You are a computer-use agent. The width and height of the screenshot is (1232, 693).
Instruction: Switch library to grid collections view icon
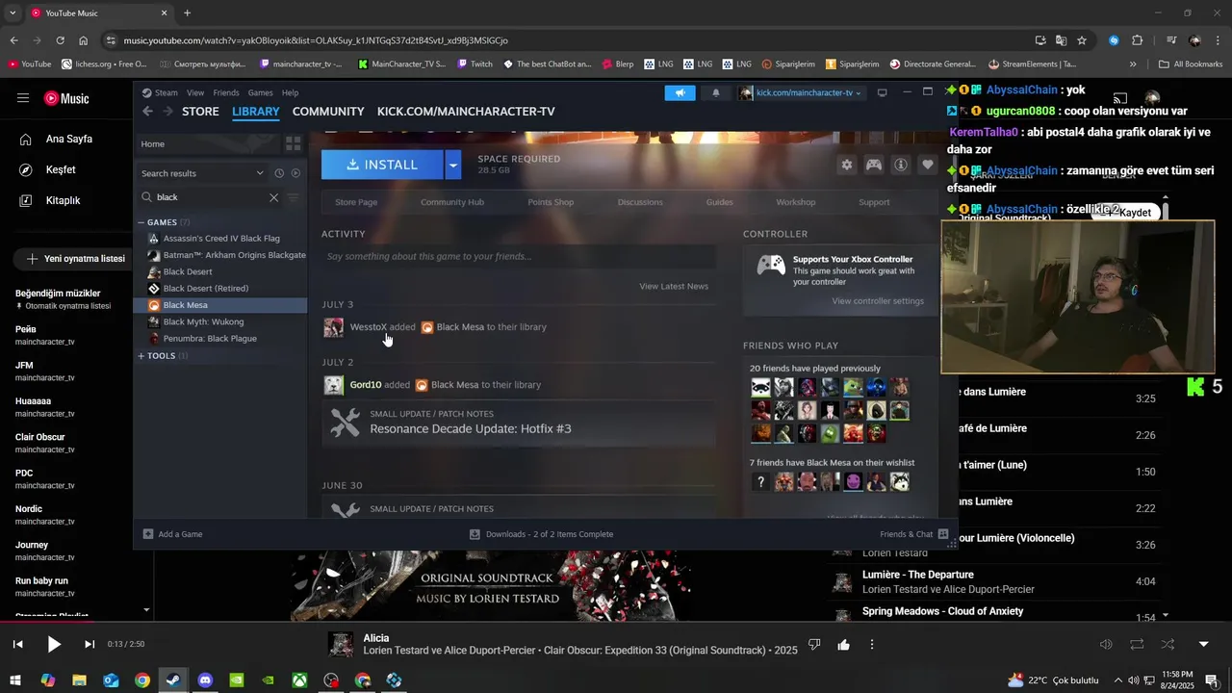click(x=294, y=143)
